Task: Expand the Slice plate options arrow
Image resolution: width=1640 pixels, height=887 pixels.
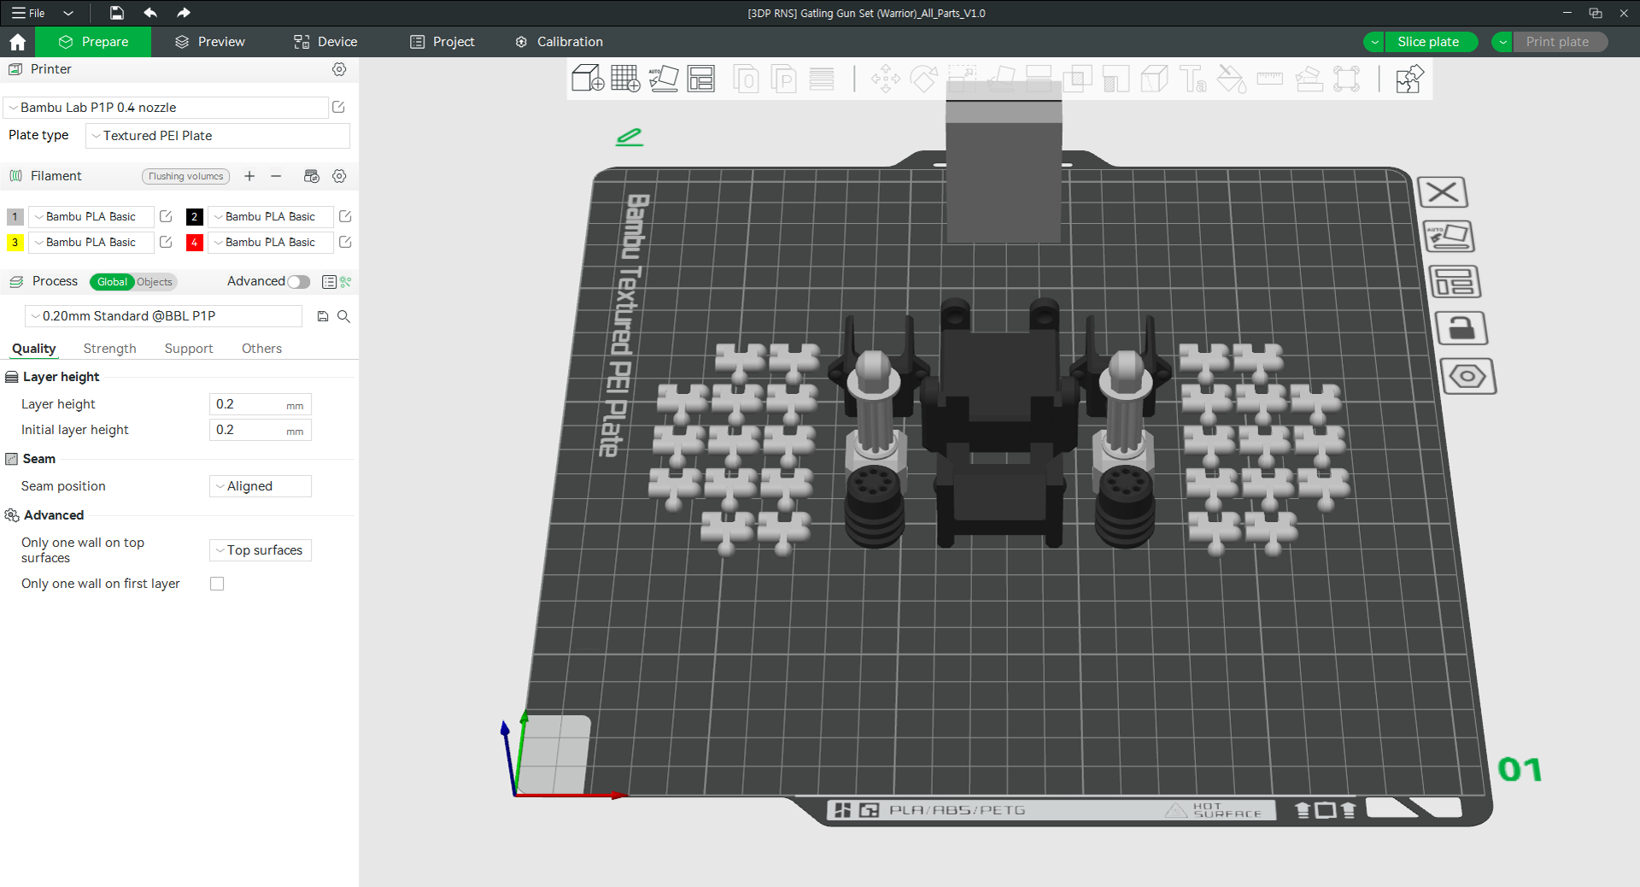Action: [1374, 42]
